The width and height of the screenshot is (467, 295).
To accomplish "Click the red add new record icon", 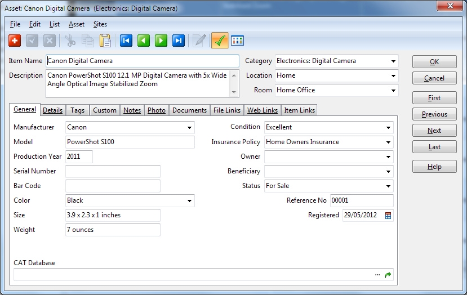I will [15, 41].
